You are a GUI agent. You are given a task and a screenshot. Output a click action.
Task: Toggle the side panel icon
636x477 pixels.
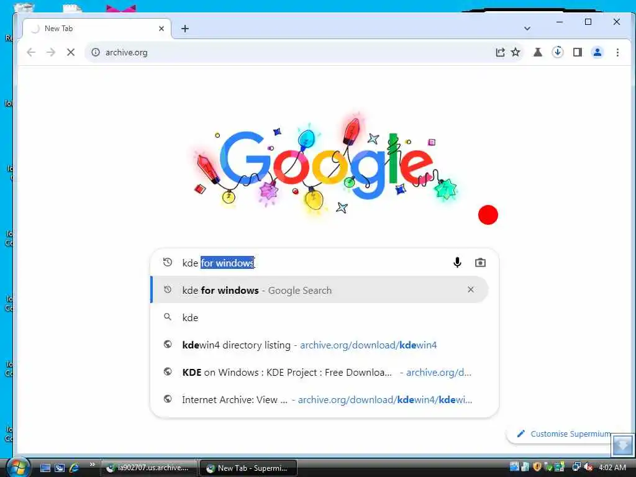click(578, 52)
